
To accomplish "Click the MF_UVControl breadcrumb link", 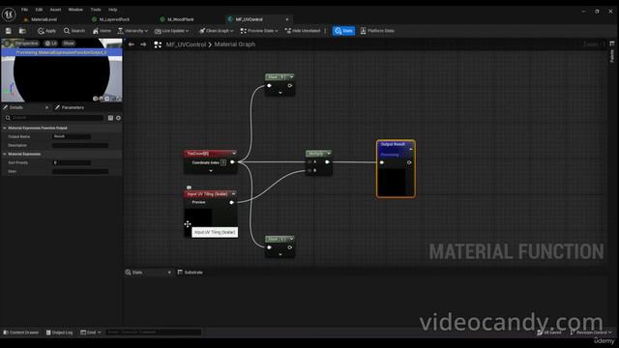I will [186, 44].
